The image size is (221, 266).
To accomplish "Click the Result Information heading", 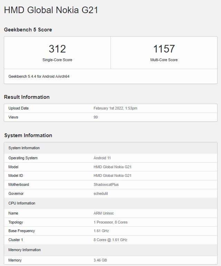I will 27,97.
